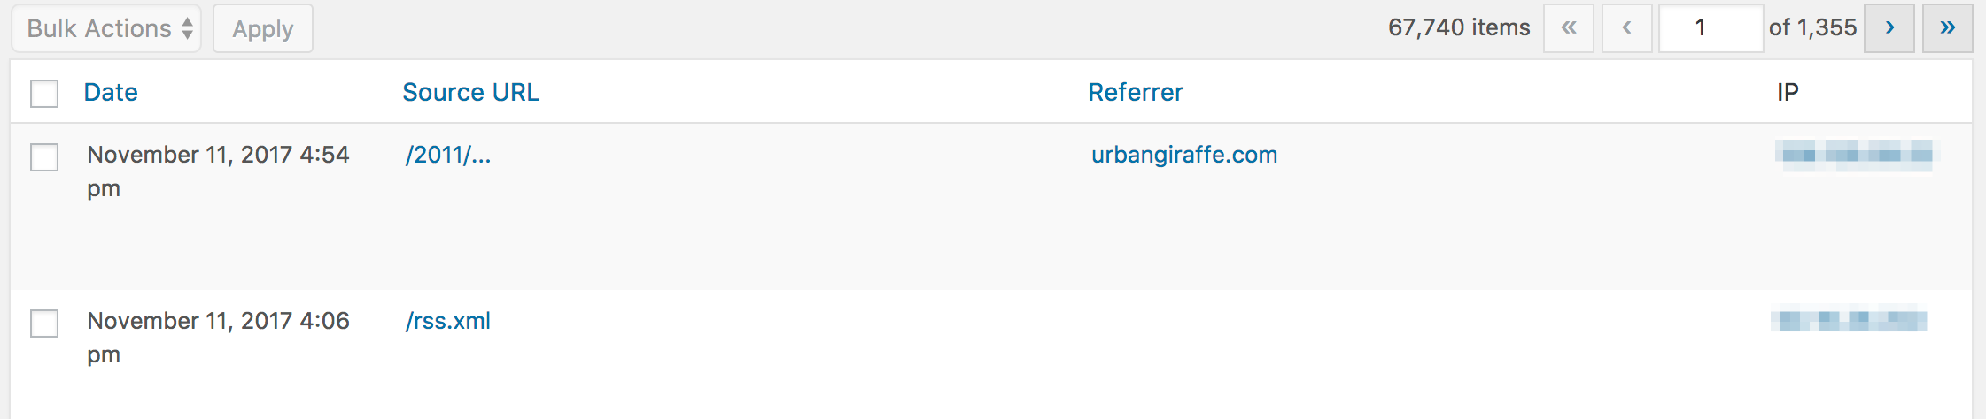Open the Bulk Actions dropdown
The width and height of the screenshot is (1986, 419).
[106, 28]
